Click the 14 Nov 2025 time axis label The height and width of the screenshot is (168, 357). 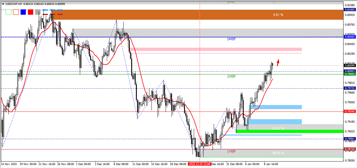click(9, 164)
